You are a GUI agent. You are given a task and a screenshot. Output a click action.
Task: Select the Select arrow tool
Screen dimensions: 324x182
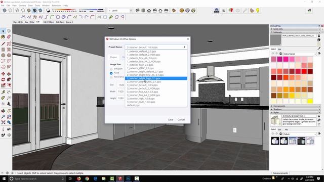tap(3, 31)
